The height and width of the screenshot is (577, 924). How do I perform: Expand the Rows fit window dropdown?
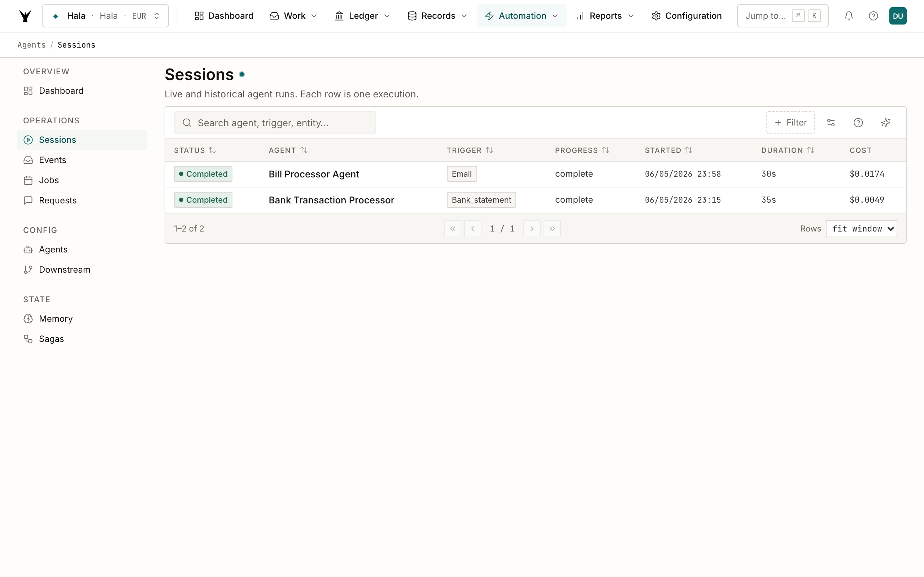862,229
